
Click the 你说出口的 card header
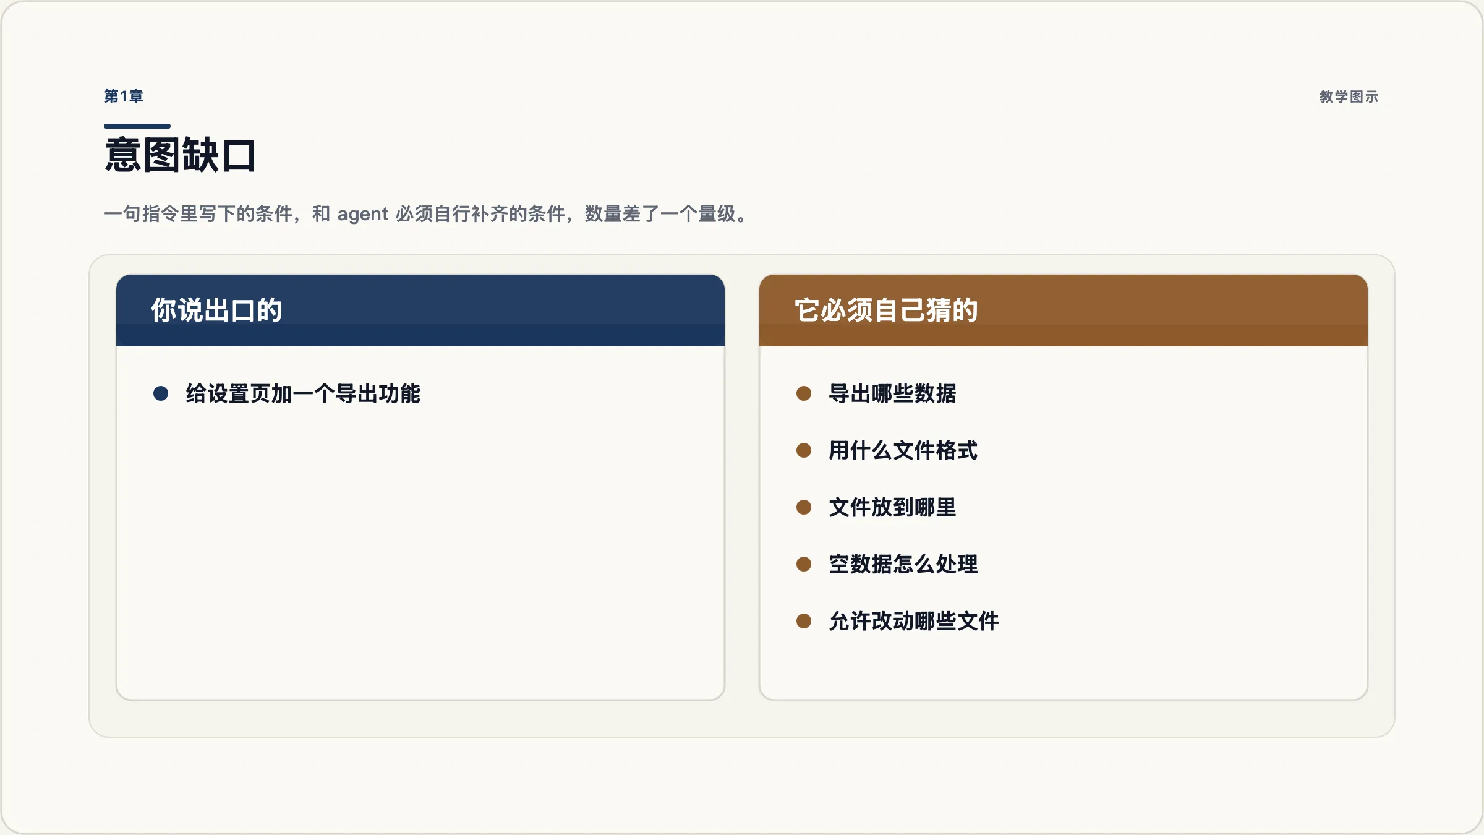click(420, 310)
